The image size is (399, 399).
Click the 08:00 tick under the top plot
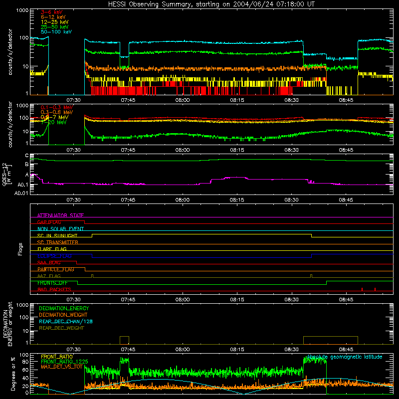(183, 100)
